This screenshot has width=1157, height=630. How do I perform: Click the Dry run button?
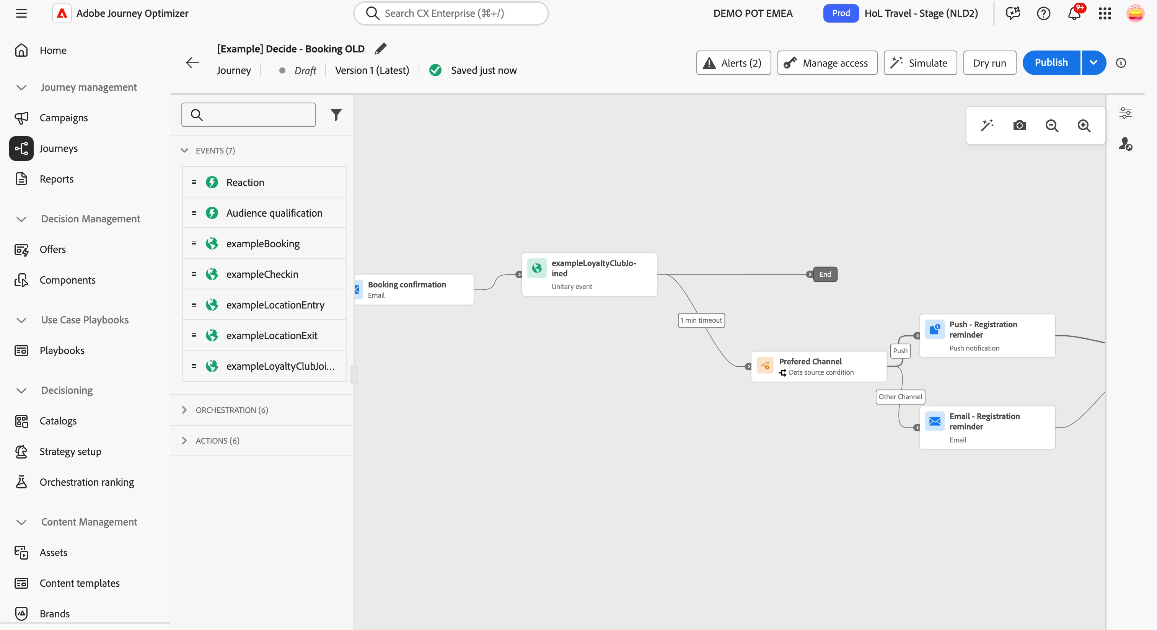[989, 63]
